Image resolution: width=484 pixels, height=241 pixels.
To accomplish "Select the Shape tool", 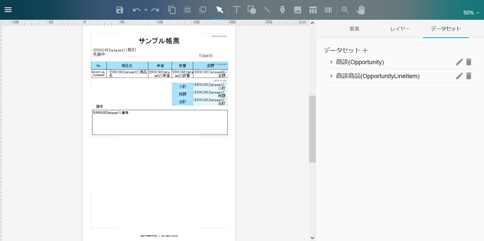I will coord(252,10).
